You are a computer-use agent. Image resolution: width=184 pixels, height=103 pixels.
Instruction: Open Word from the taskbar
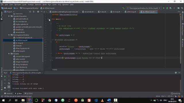pos(109,100)
